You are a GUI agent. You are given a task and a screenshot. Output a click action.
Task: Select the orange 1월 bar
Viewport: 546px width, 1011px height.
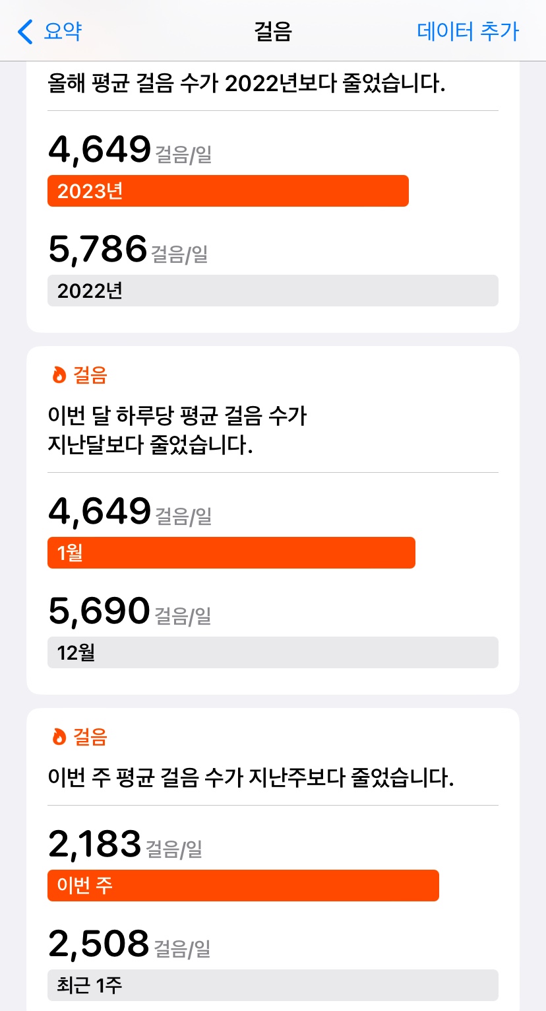(x=231, y=553)
